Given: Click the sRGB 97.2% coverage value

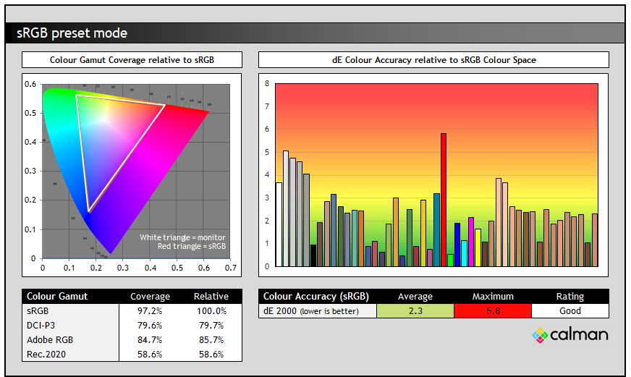Looking at the screenshot, I should click(x=150, y=311).
